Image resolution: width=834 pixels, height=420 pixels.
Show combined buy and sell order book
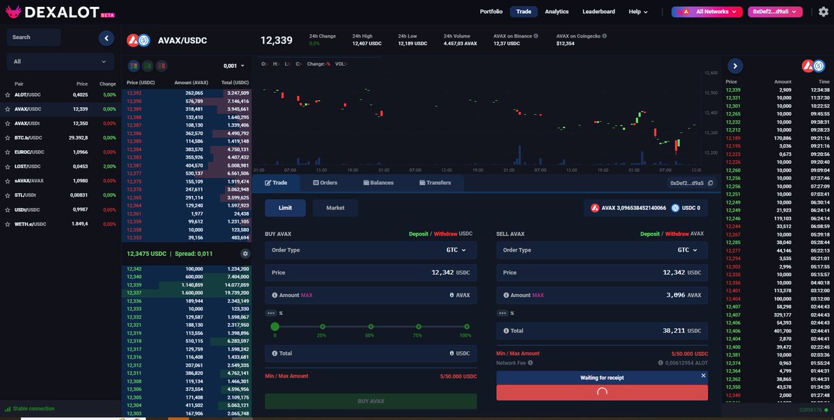[133, 66]
